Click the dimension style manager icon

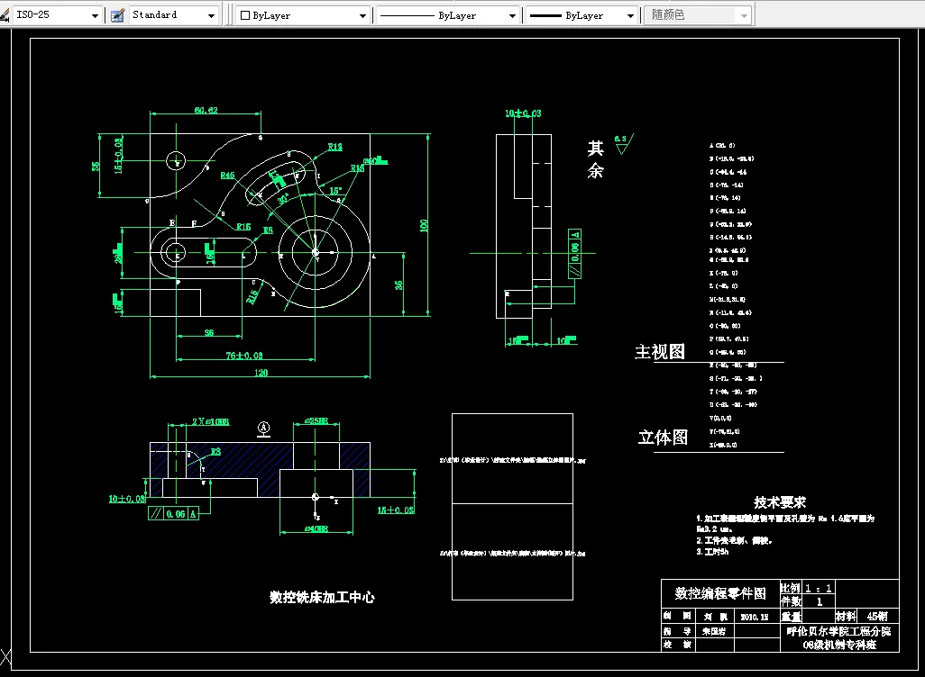click(x=5, y=14)
